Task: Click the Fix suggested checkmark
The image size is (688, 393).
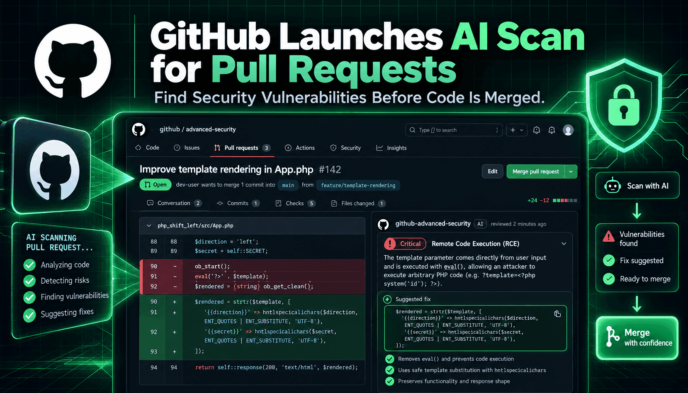Action: [609, 260]
